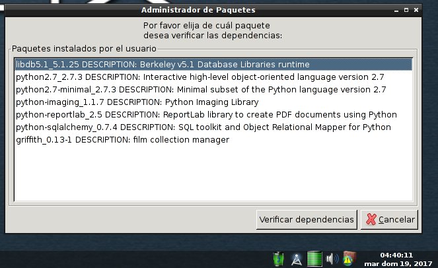Choose python-sqlalchemy_0.7.4 package

pyautogui.click(x=213, y=127)
